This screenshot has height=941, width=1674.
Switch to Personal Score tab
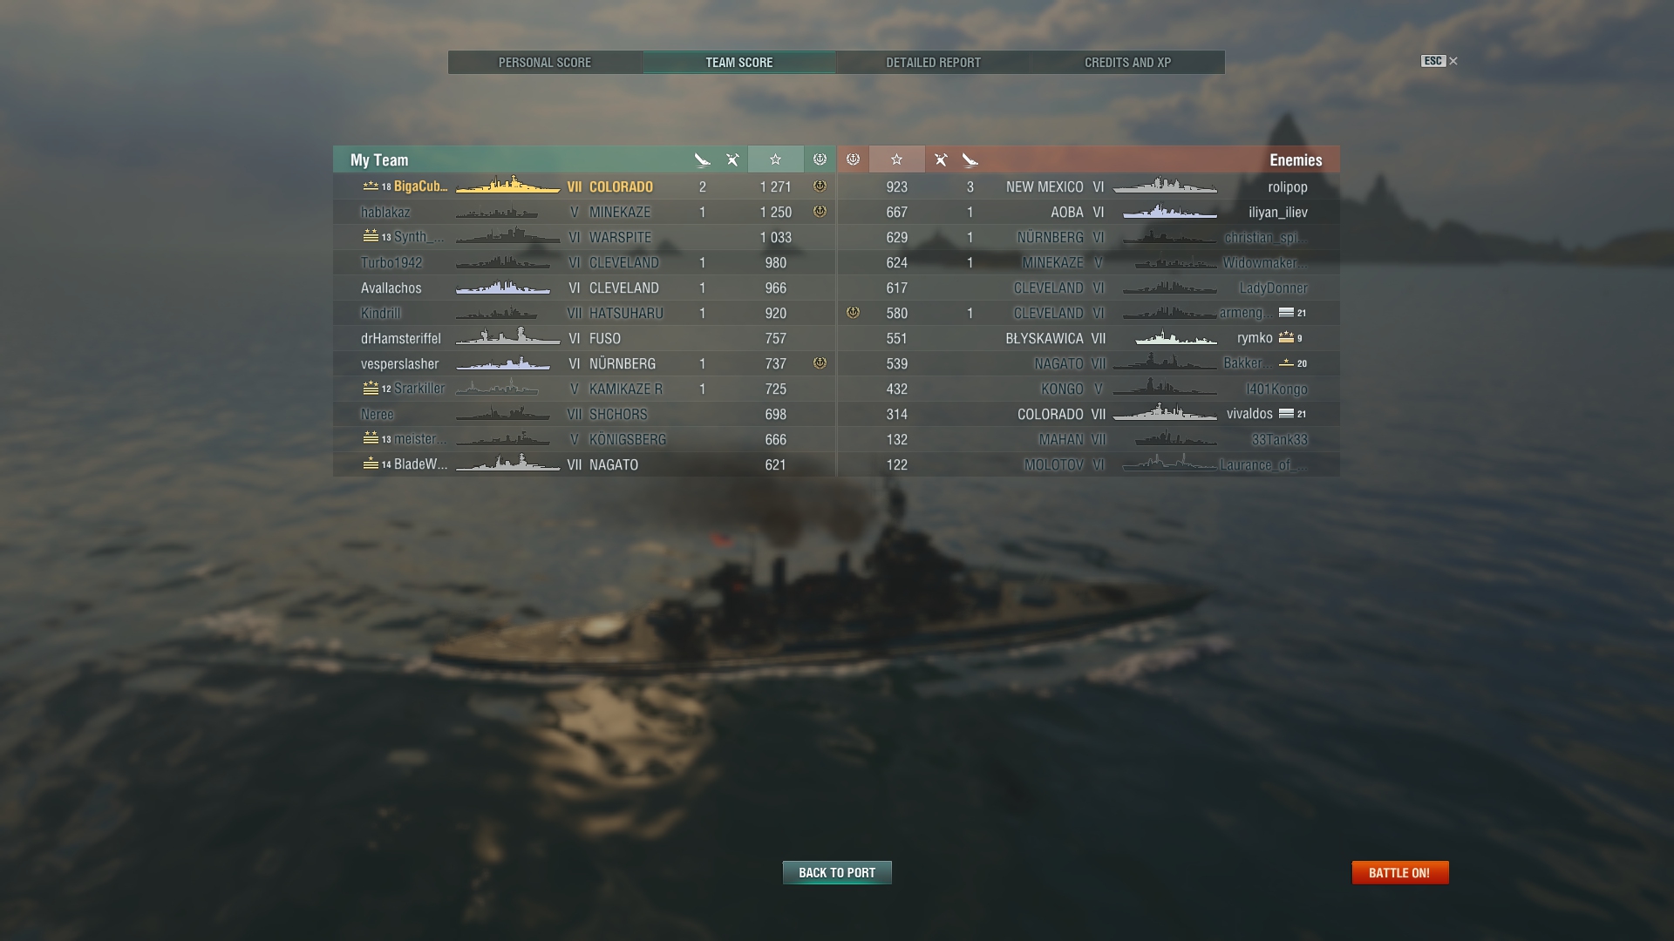[x=545, y=63]
